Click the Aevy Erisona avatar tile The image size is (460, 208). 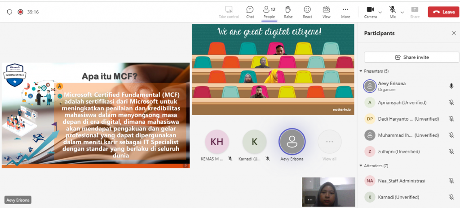click(292, 142)
